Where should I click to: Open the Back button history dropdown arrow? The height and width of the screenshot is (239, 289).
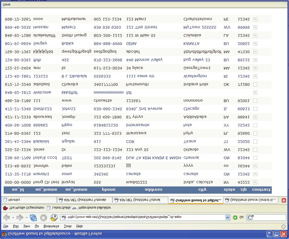13,218
